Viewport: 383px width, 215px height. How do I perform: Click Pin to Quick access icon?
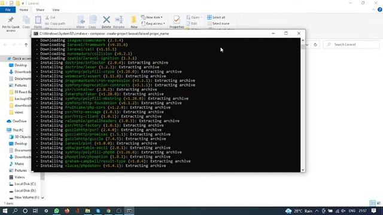(x=11, y=20)
